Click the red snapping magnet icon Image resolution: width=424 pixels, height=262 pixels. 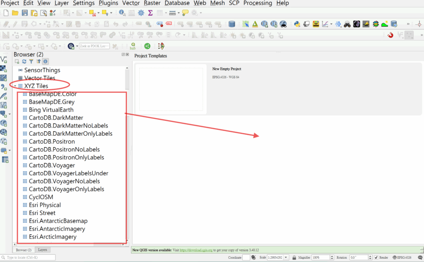coord(390,35)
